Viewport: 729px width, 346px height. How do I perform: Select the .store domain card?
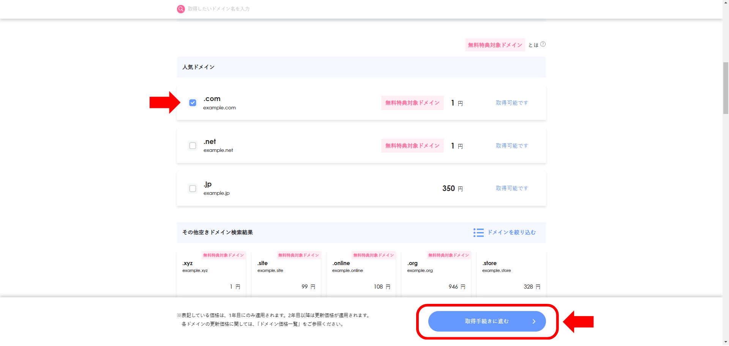(511, 274)
